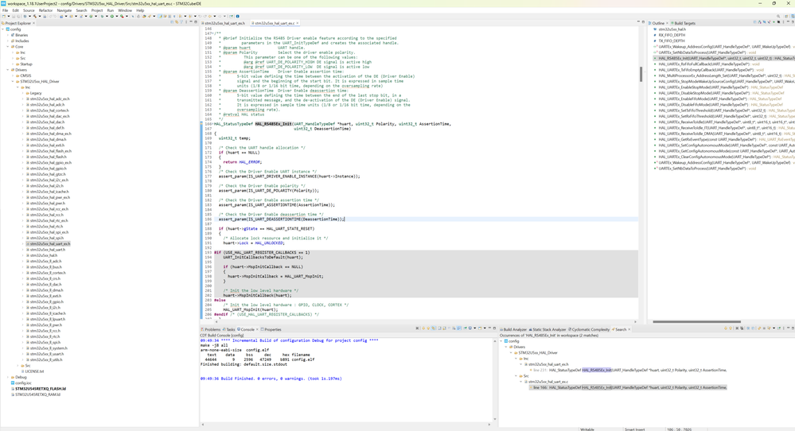The width and height of the screenshot is (795, 431).
Task: Switch to the Properties tab
Action: pos(271,329)
